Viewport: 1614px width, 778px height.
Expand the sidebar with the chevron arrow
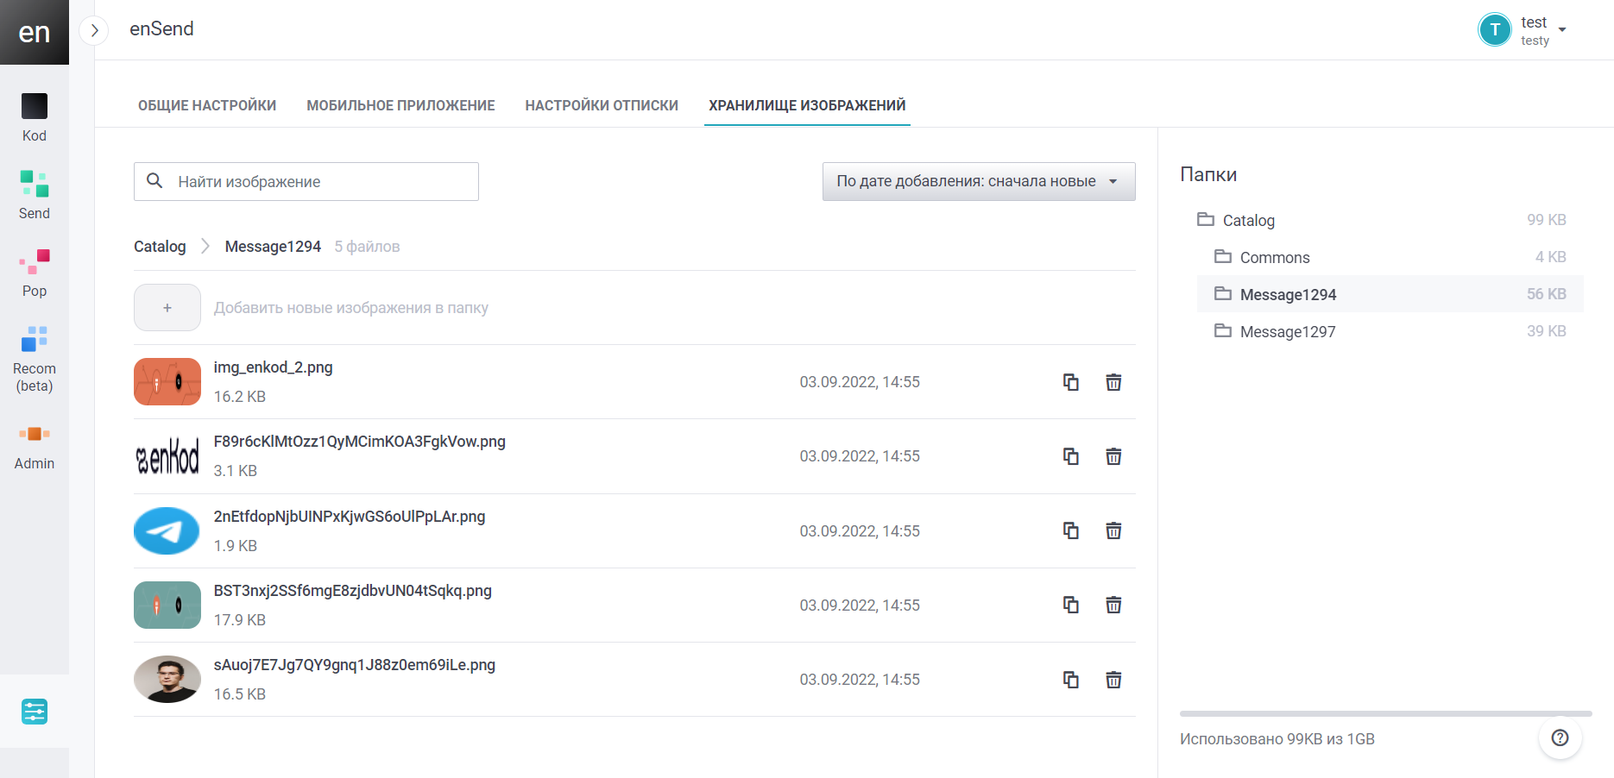(94, 30)
